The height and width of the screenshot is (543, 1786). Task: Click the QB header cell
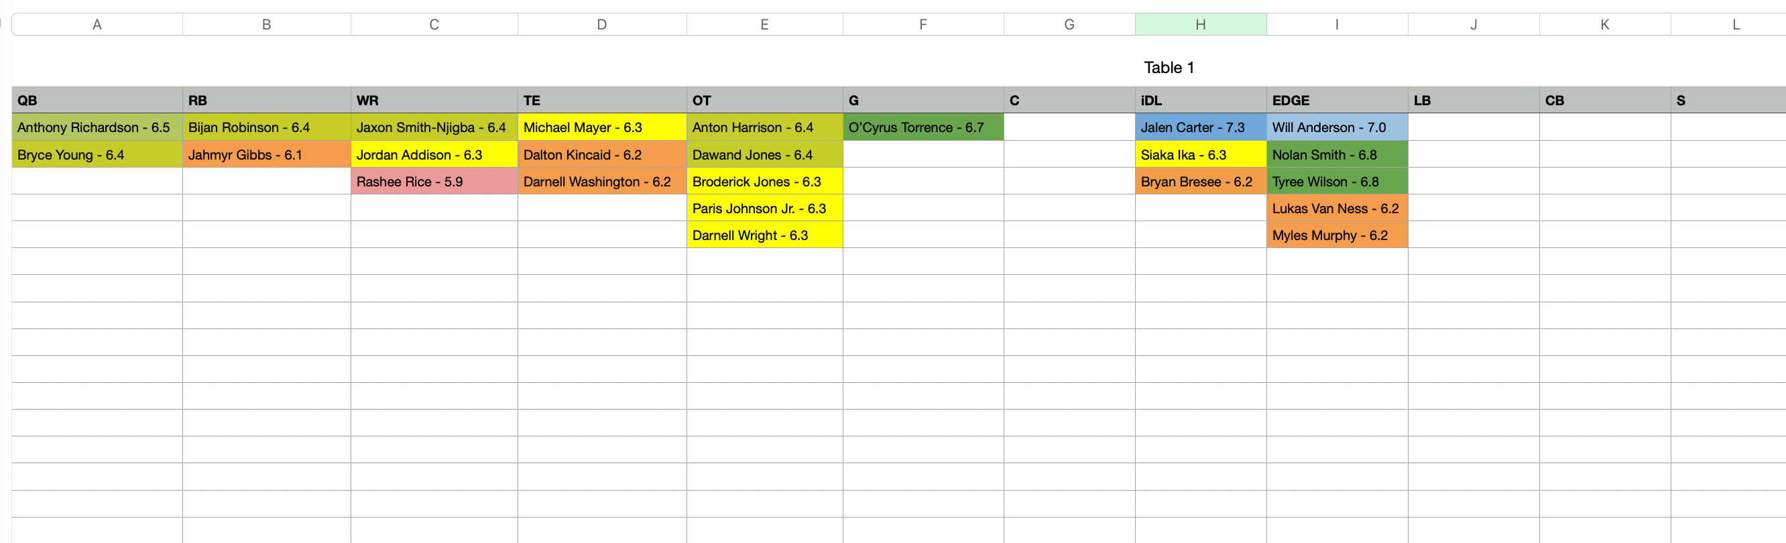[x=97, y=100]
